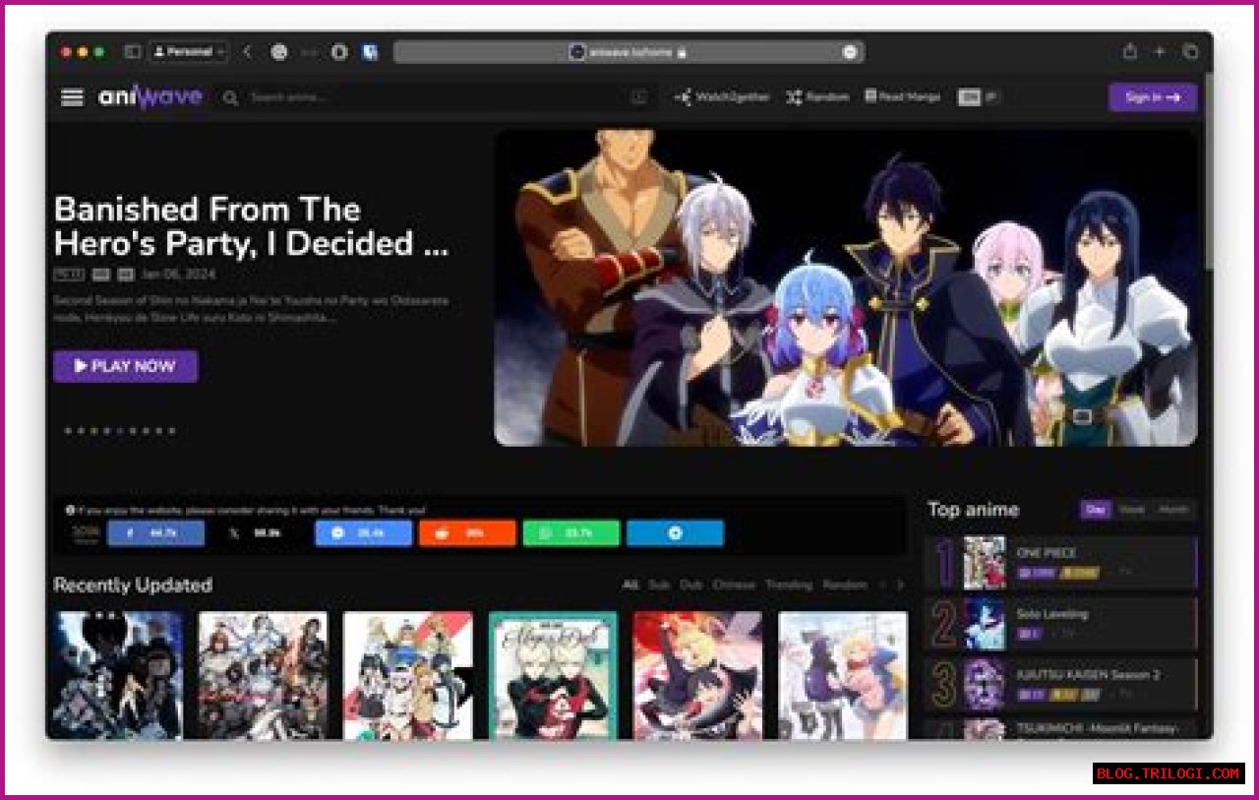Click the ONE PIECE poster thumbnail
Image resolution: width=1259 pixels, height=800 pixels.
984,562
